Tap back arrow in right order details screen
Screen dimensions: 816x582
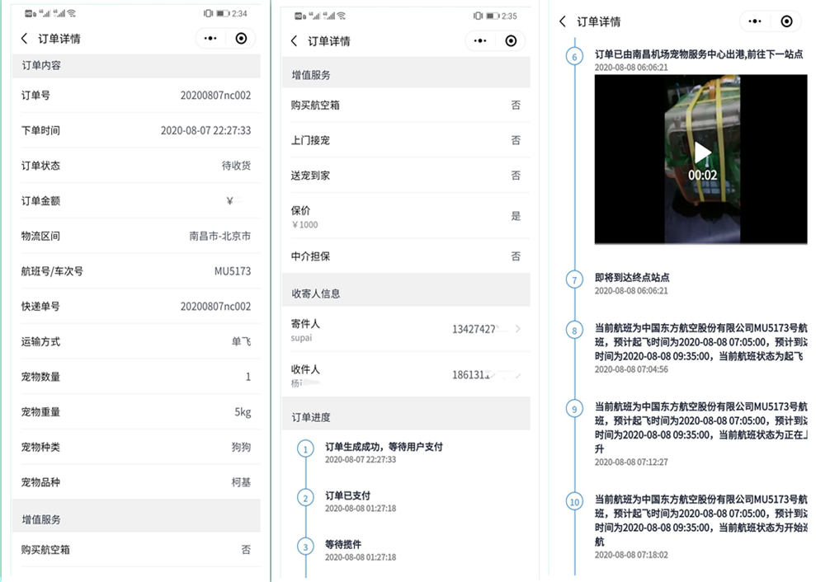coord(563,21)
